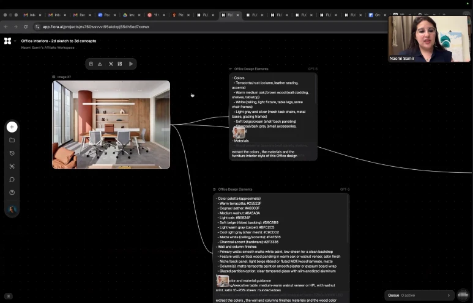Open the chat bubble icon in sidebar
The width and height of the screenshot is (473, 303).
tap(12, 180)
